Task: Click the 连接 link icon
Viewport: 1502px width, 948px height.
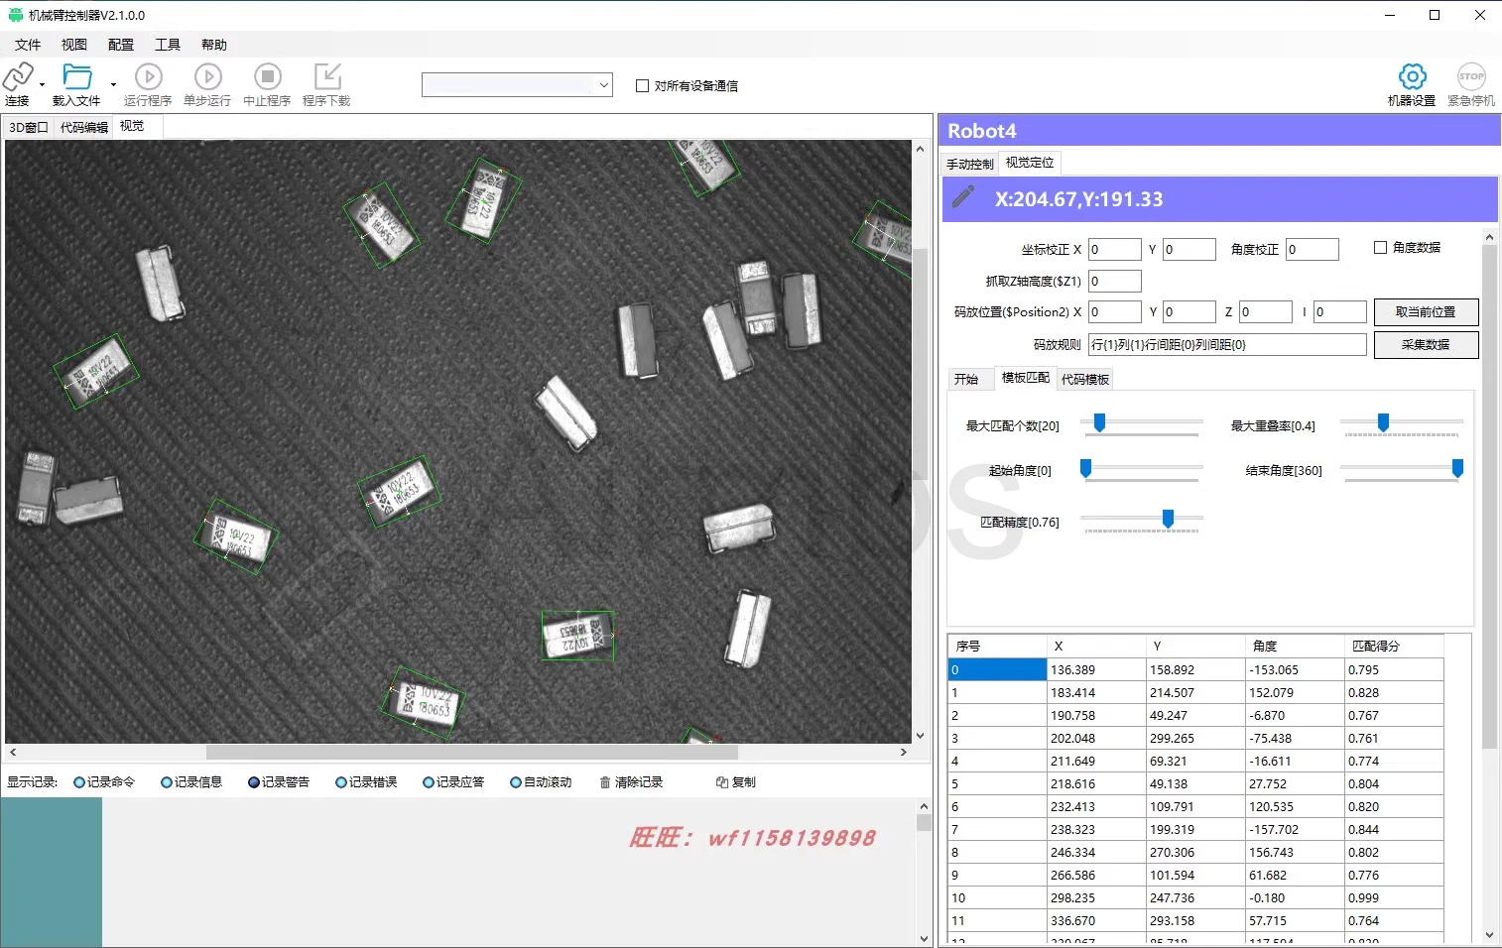Action: 18,77
